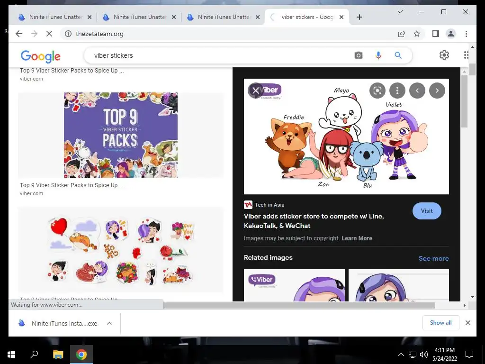Go to Google home via logo

(41, 56)
